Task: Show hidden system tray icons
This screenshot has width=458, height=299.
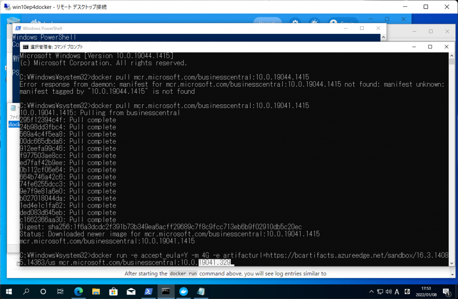Action: pyautogui.click(x=371, y=291)
